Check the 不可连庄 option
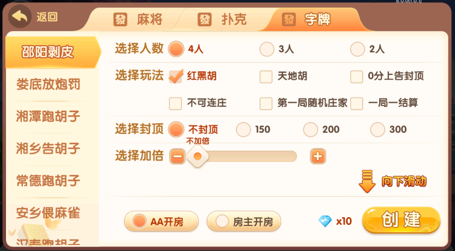Viewport: 455px width, 251px height. [x=176, y=103]
